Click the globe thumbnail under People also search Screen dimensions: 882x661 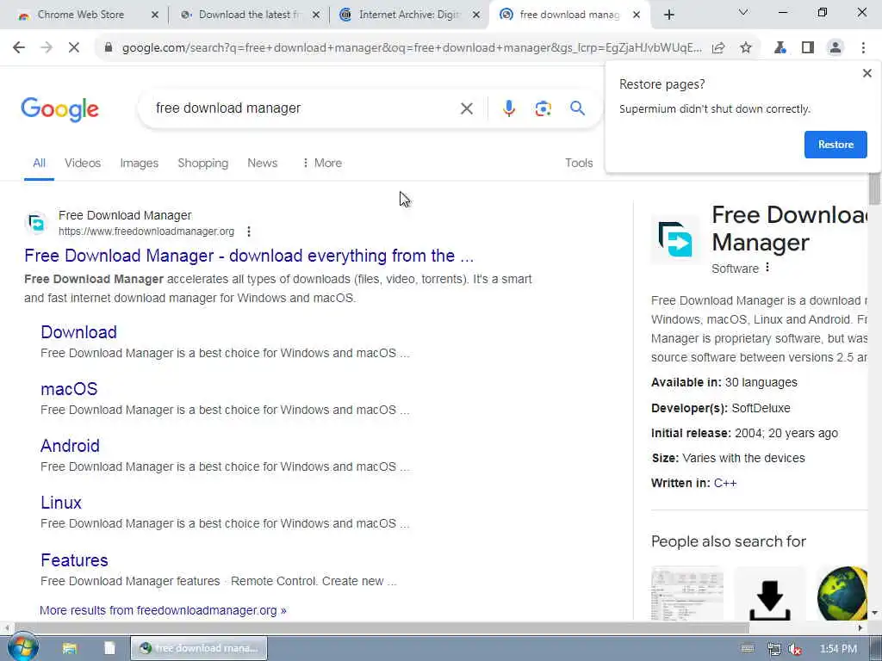point(842,595)
